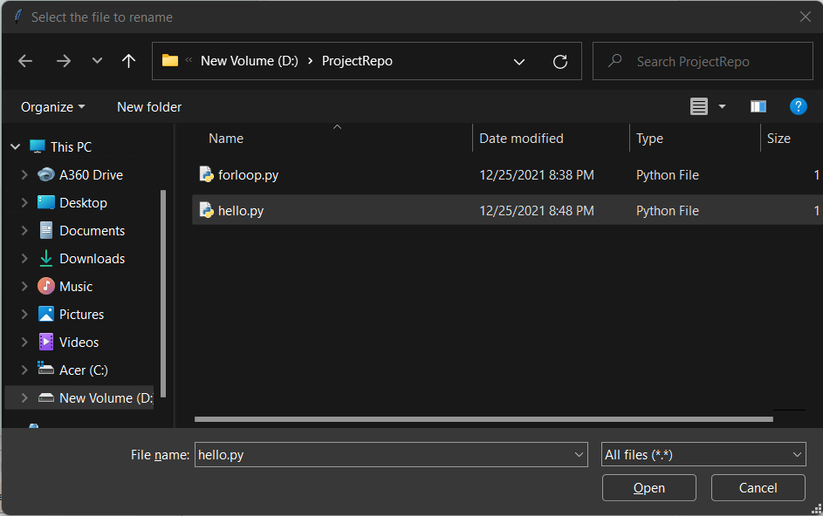Open the Organize menu
Screen dimensions: 823x516
tap(52, 106)
